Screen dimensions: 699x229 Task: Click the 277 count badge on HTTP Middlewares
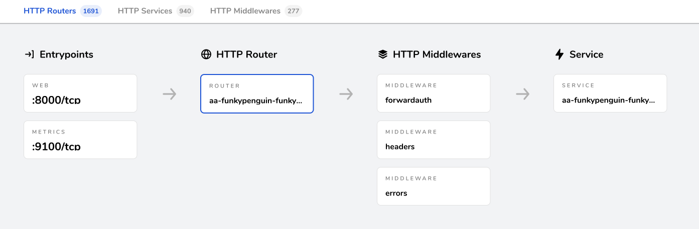point(293,11)
